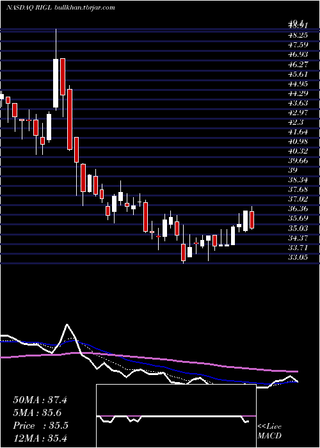
Task: Click the 40.32 price axis label
Action: pyautogui.click(x=299, y=151)
